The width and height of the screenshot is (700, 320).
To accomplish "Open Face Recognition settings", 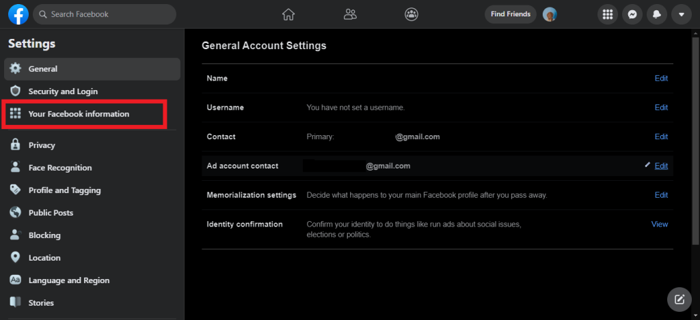I will tap(92, 168).
